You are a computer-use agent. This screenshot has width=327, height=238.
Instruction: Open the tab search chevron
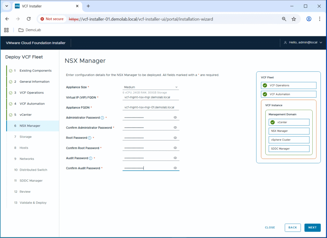click(6, 6)
